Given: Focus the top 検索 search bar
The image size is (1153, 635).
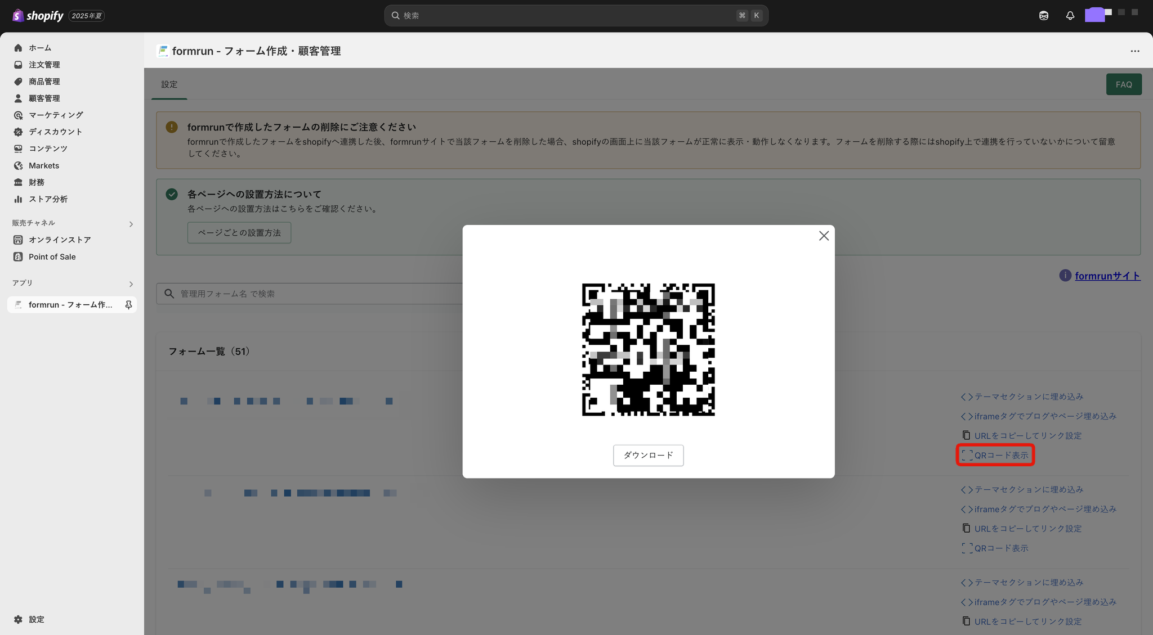Looking at the screenshot, I should click(x=576, y=16).
